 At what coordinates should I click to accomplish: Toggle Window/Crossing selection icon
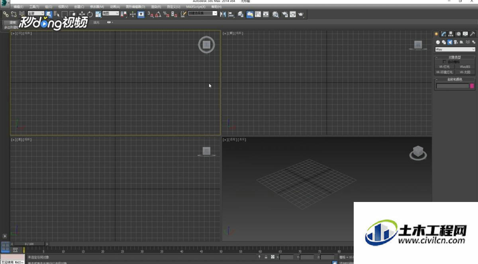coord(73,14)
